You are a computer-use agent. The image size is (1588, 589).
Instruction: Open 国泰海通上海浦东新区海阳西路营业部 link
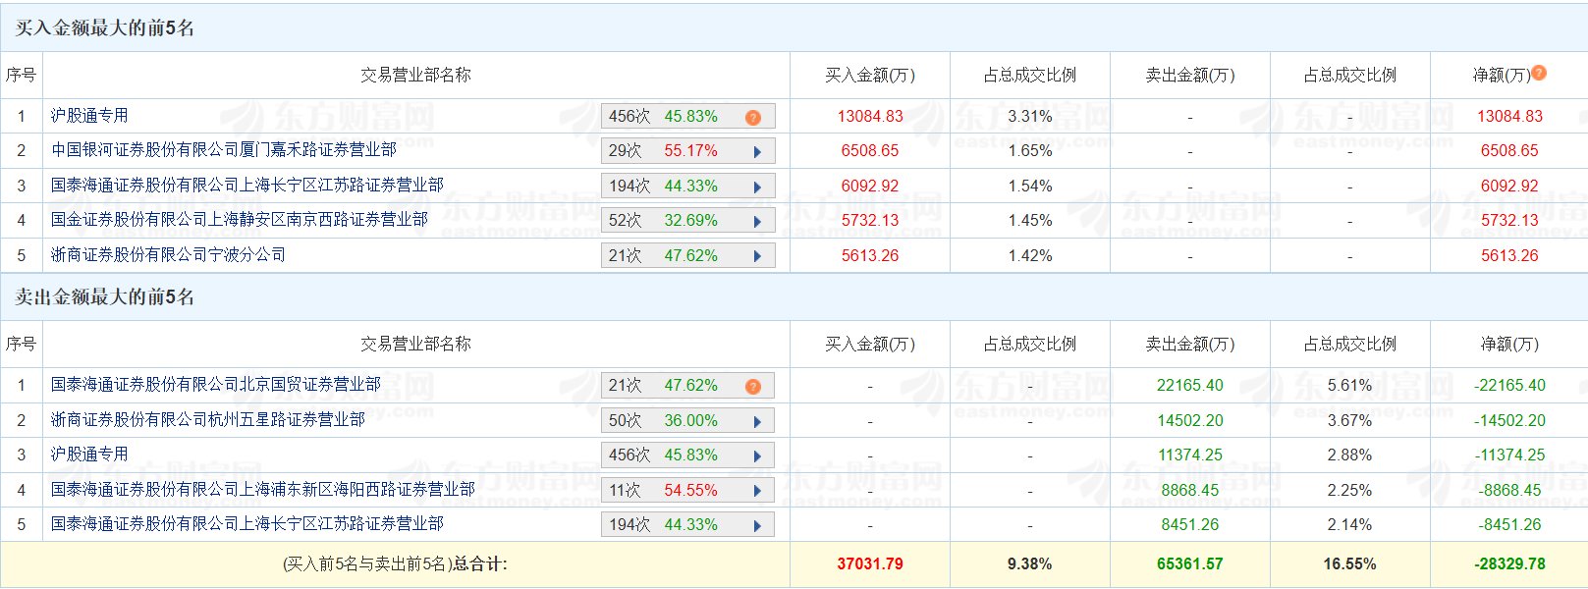263,489
